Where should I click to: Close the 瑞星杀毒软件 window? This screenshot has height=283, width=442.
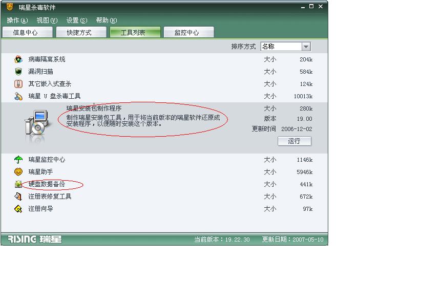(x=321, y=6)
